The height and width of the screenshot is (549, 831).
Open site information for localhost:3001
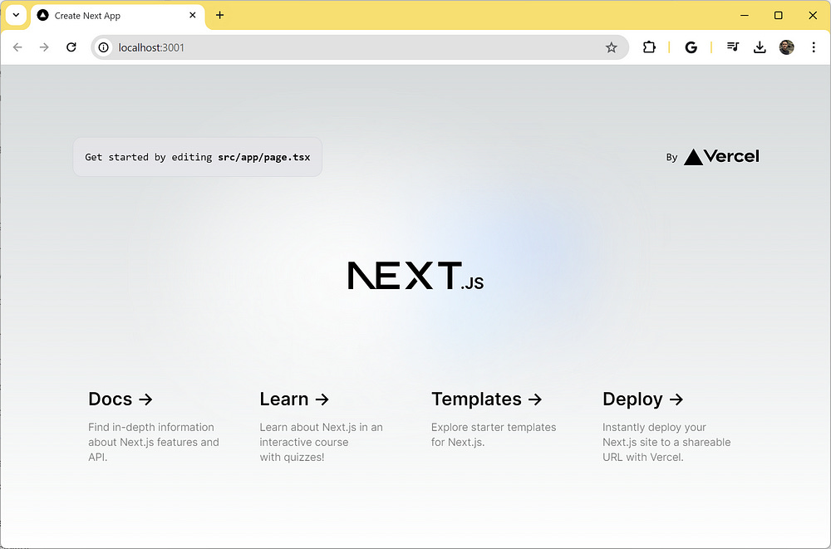point(102,47)
